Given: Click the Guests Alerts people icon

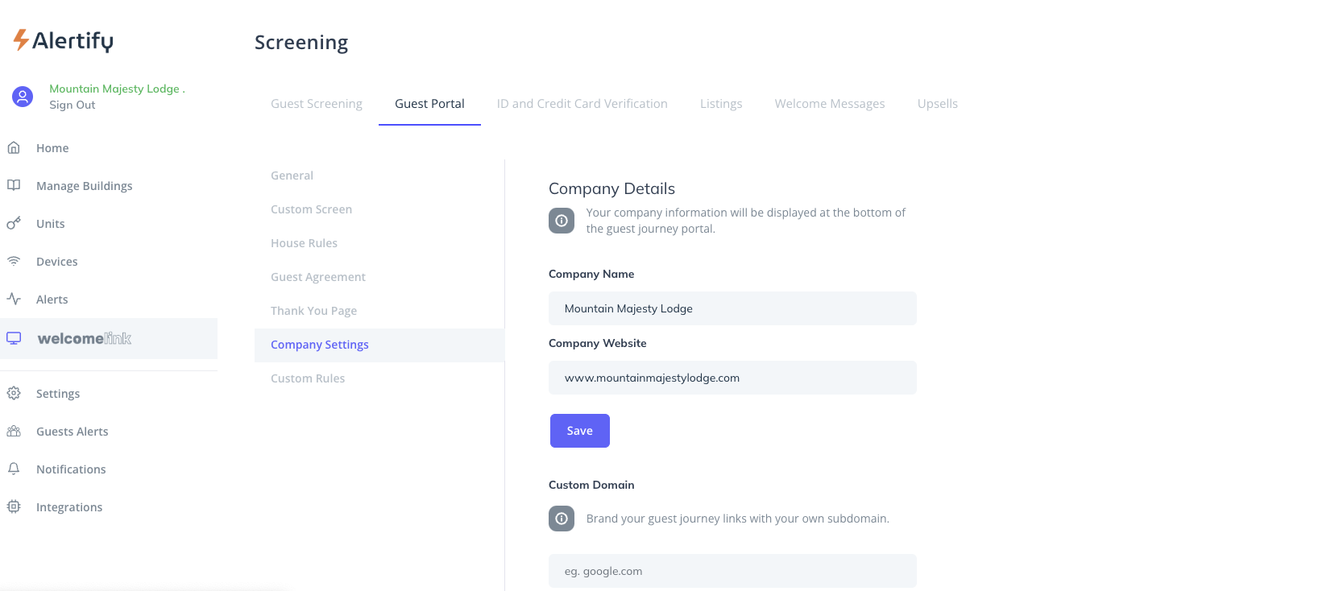Looking at the screenshot, I should (14, 431).
